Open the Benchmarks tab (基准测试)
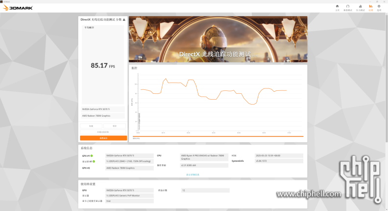This screenshot has height=211, width=388. tap(348, 8)
